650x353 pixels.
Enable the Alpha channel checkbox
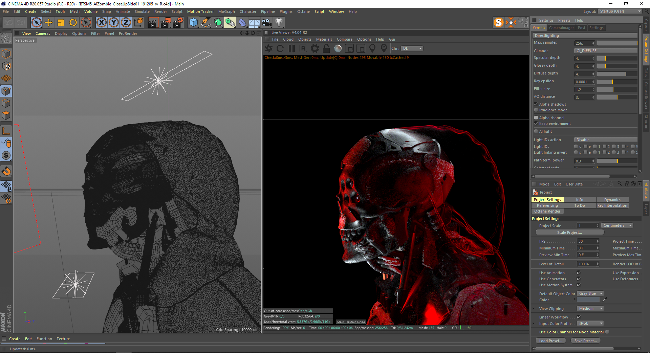tap(536, 118)
